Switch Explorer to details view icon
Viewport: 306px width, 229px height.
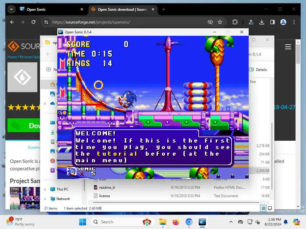[x=263, y=208]
